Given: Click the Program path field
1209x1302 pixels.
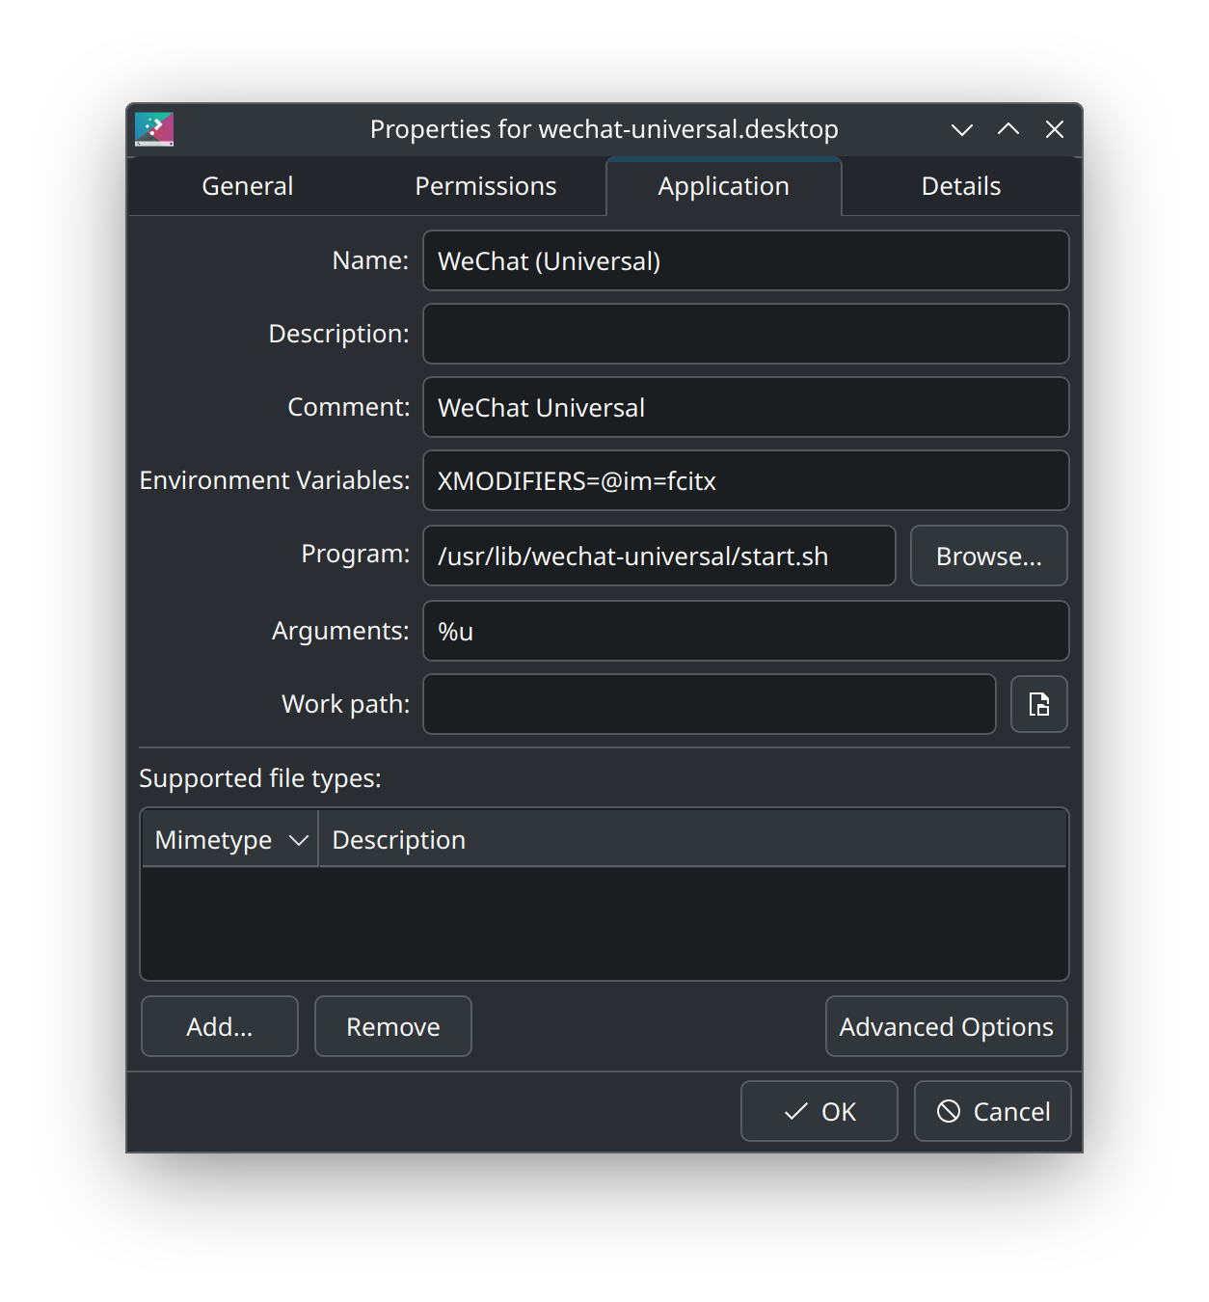Looking at the screenshot, I should [659, 556].
